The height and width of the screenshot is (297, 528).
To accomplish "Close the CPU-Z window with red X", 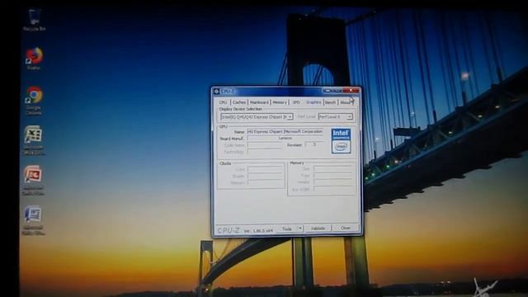I will tap(351, 90).
